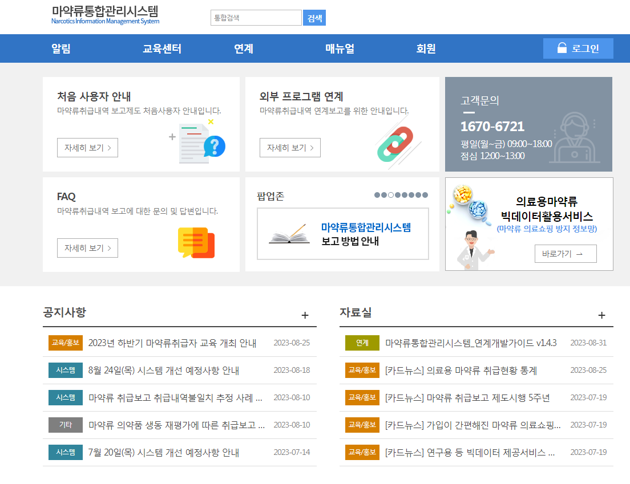Click the 바로가기 button in the 빅데이터활용서비스 card
The height and width of the screenshot is (484, 630).
566,253
